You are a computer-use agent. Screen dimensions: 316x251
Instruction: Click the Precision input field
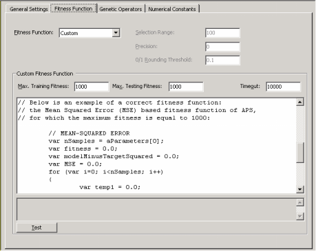point(222,47)
